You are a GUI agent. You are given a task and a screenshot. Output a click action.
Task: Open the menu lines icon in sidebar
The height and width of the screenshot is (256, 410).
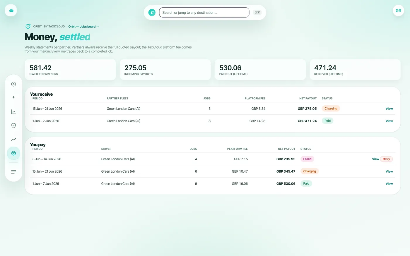(x=13, y=172)
